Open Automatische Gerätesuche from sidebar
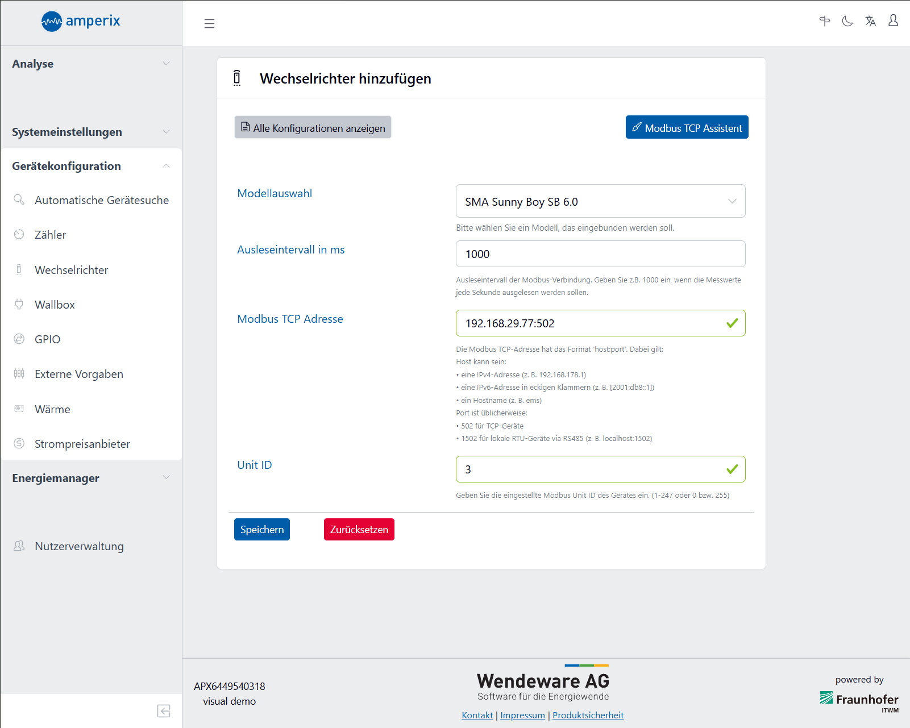The image size is (910, 728). tap(101, 200)
